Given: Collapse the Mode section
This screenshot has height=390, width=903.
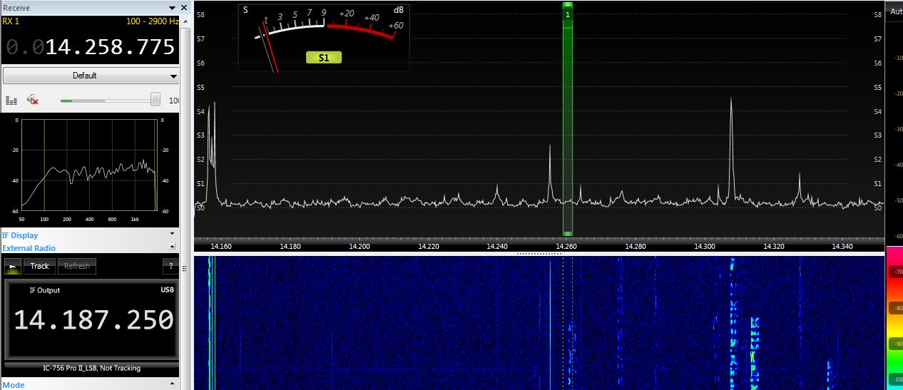Looking at the screenshot, I should tap(172, 384).
